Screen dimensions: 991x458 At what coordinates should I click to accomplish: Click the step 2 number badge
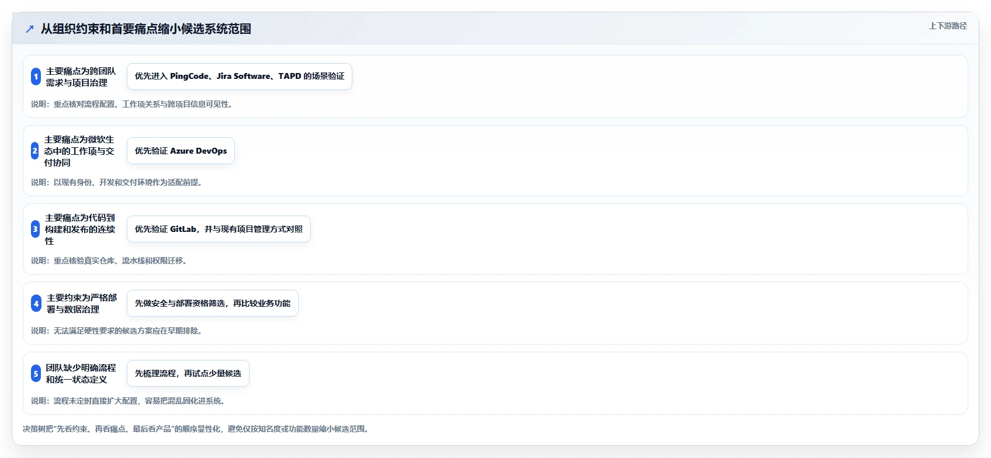[x=35, y=151]
